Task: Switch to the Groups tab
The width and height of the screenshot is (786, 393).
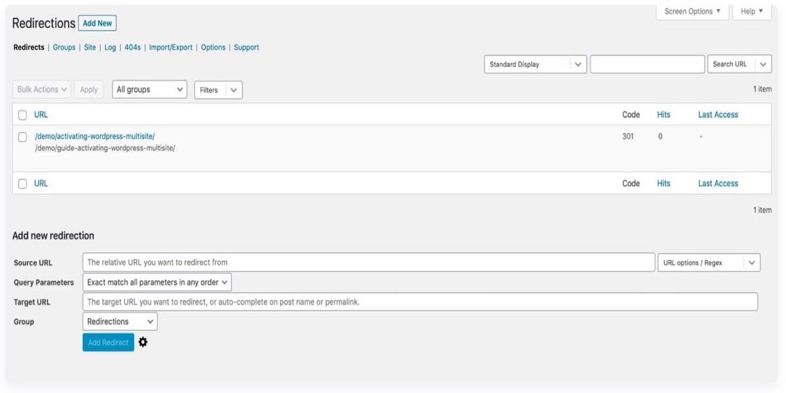Action: pyautogui.click(x=64, y=47)
